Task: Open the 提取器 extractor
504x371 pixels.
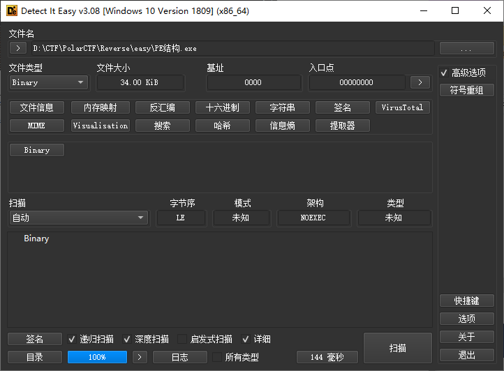Action: click(x=343, y=126)
